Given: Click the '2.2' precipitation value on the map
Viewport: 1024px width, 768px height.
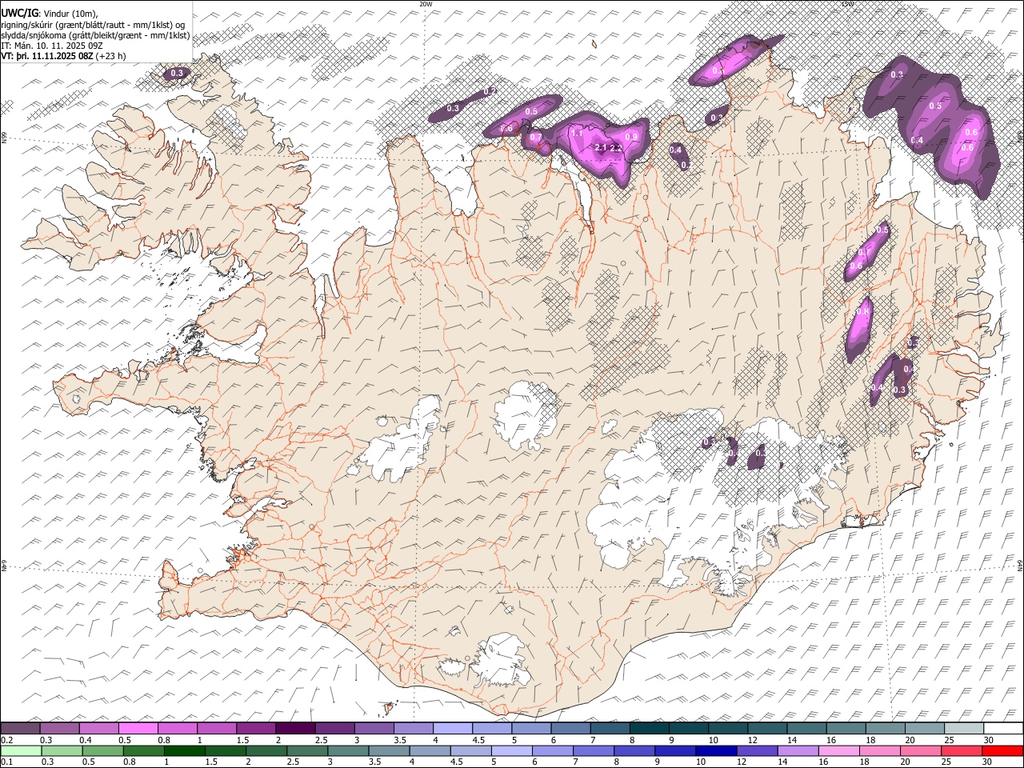Looking at the screenshot, I should click(x=616, y=148).
